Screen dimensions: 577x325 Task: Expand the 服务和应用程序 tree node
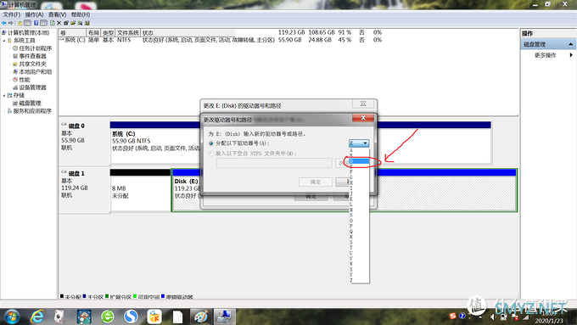tap(4, 111)
